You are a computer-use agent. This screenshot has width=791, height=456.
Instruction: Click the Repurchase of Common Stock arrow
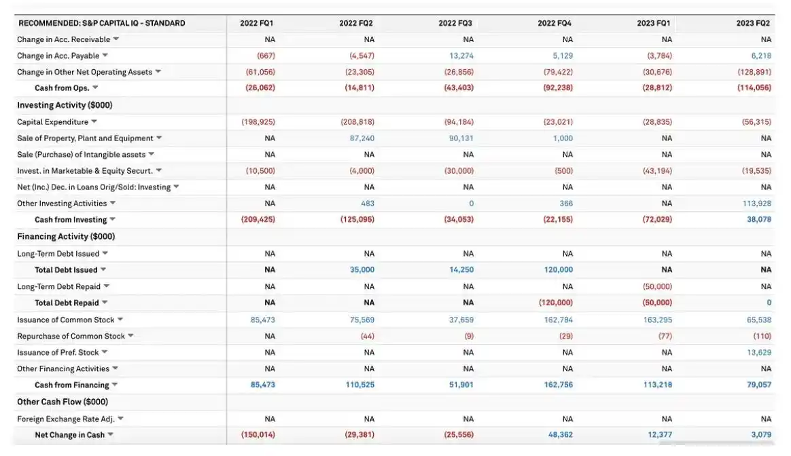click(131, 336)
